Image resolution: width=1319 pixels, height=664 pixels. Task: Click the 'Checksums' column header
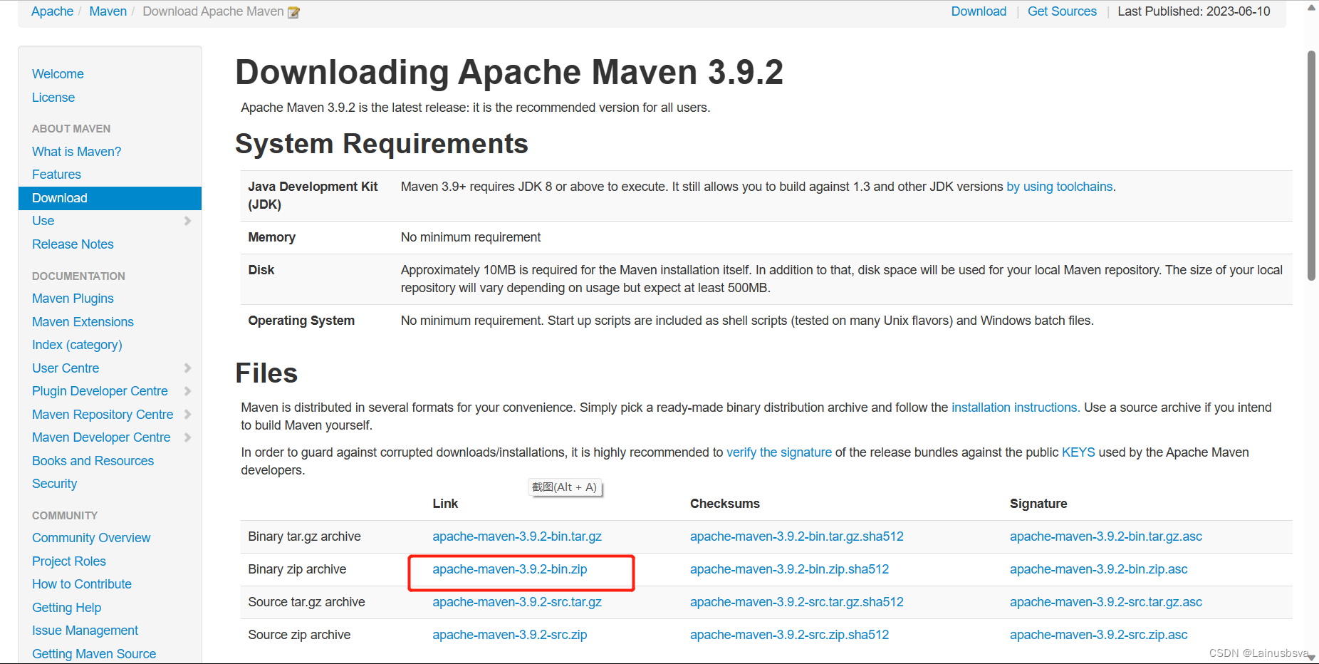tap(724, 504)
